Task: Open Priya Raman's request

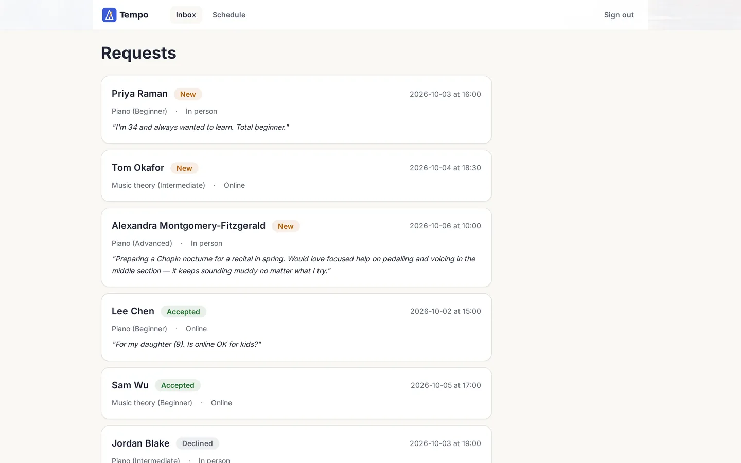Action: 296,110
